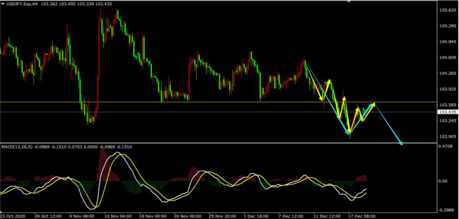Click the 104.940 price scale label
Screen dimensions: 459x219
coord(447,42)
